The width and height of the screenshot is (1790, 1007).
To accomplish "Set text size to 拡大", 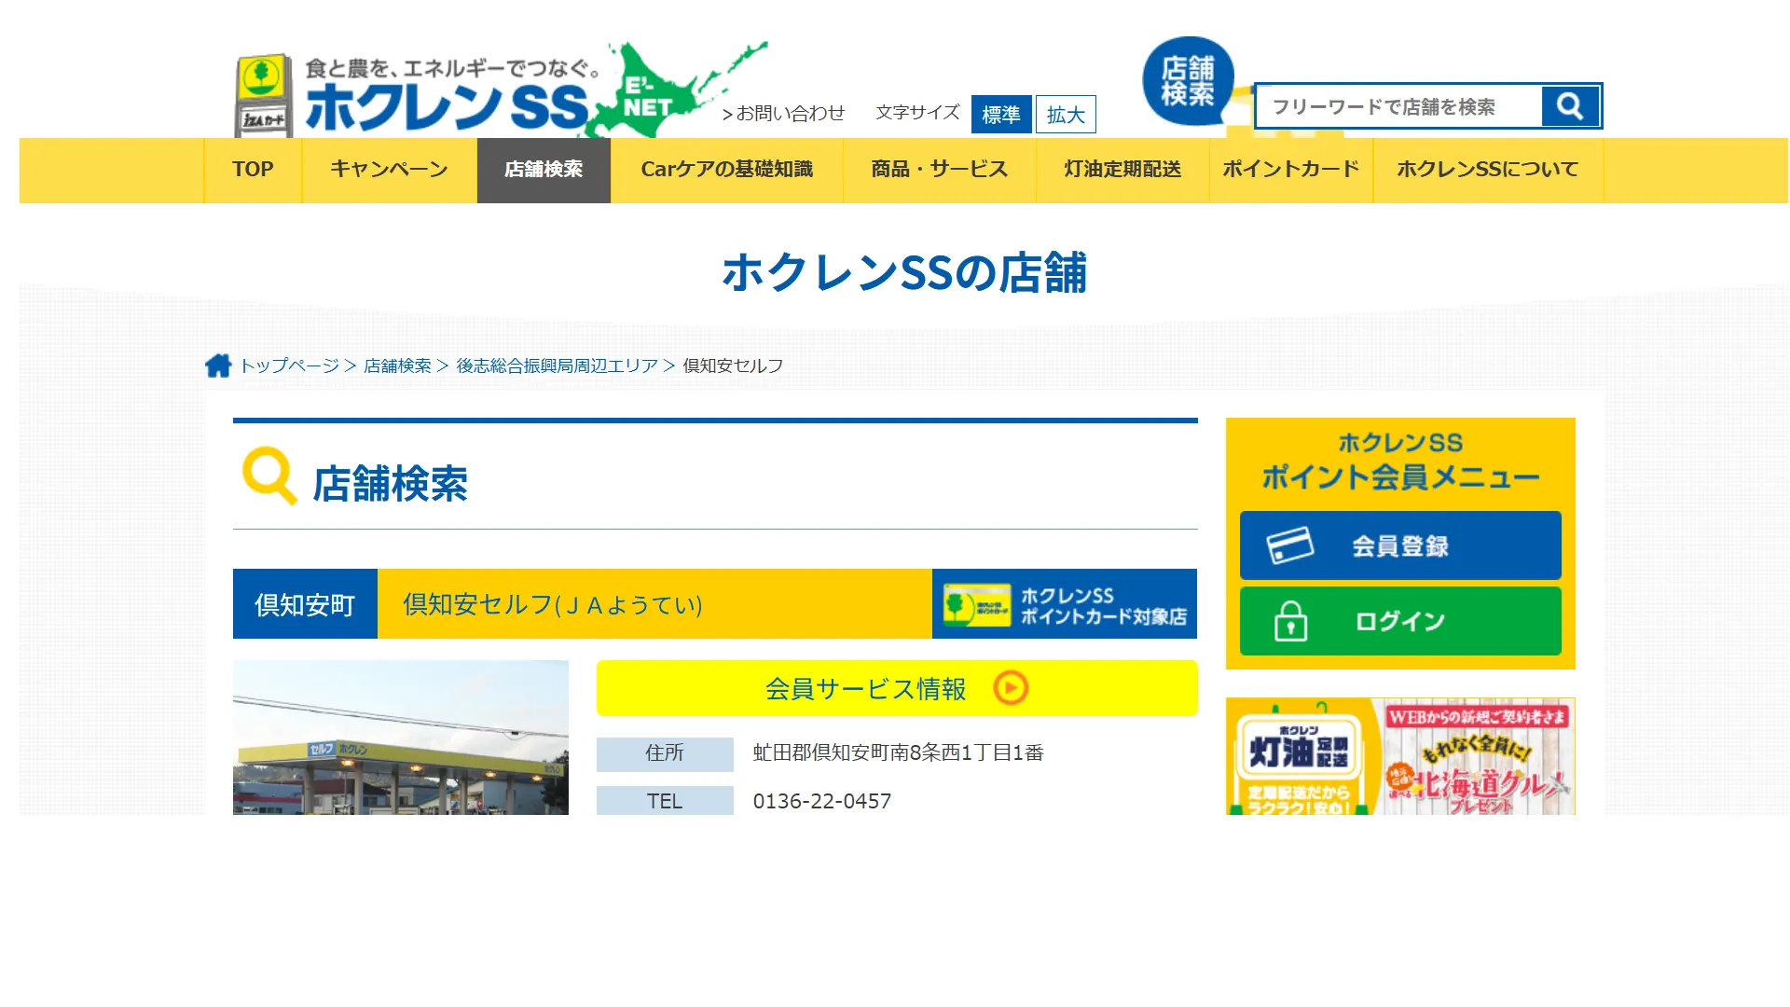I will [x=1066, y=115].
